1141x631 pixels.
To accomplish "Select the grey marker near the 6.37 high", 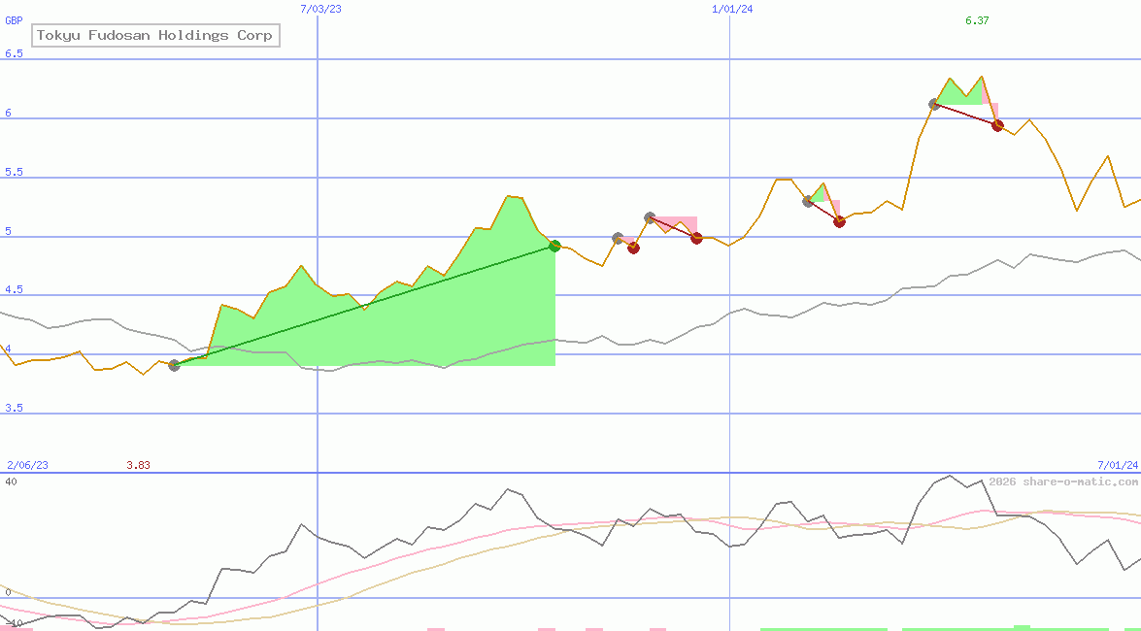I will [934, 102].
